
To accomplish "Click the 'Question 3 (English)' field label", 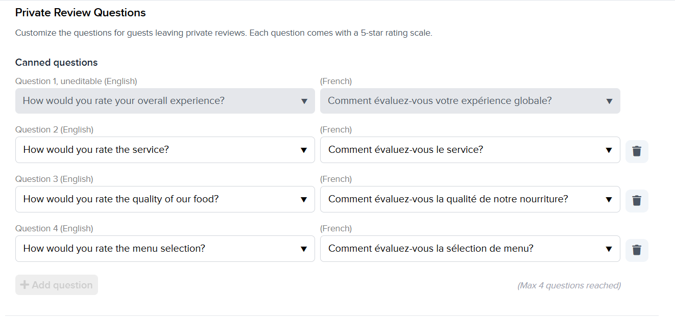I will [54, 179].
